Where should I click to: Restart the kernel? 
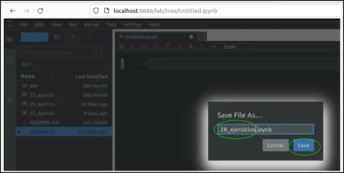click(x=202, y=47)
